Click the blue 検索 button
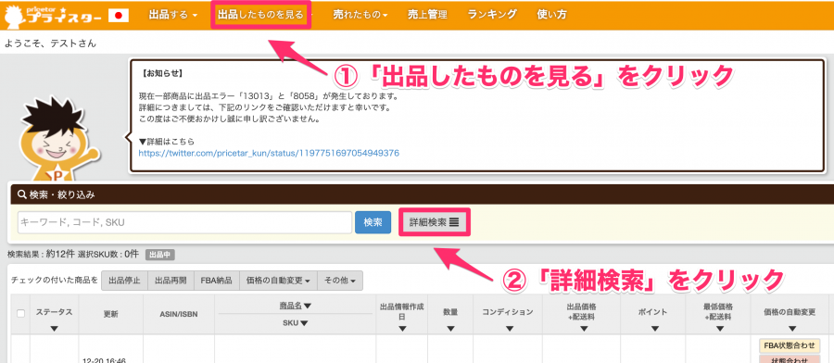The width and height of the screenshot is (834, 363). click(373, 222)
